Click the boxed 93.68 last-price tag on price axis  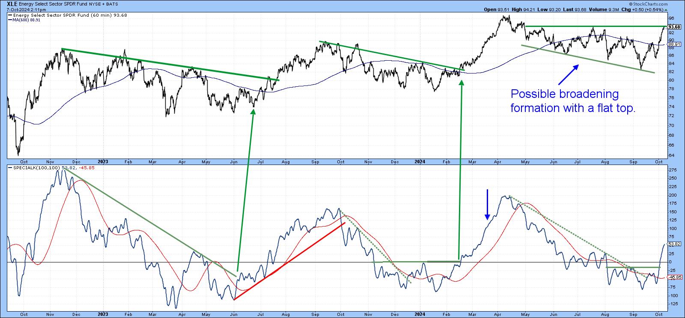point(674,27)
